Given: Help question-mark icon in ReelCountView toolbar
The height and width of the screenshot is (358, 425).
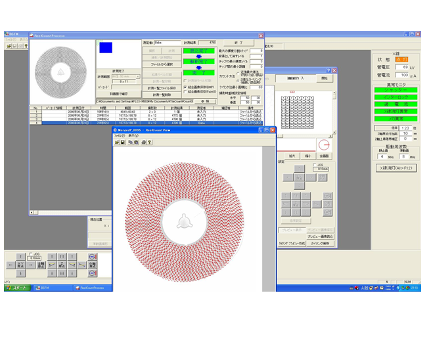Looking at the screenshot, I should [149, 142].
